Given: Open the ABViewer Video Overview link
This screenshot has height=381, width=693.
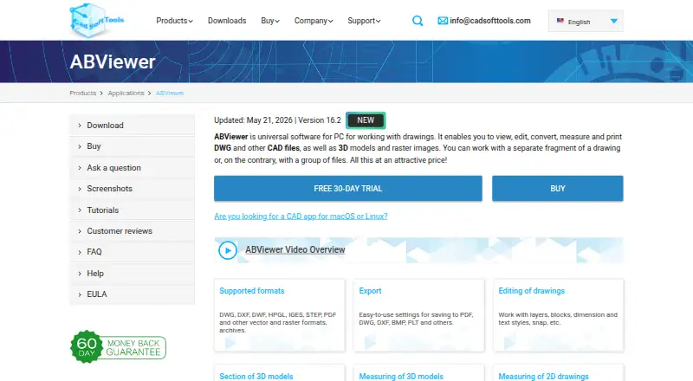Looking at the screenshot, I should pyautogui.click(x=295, y=249).
